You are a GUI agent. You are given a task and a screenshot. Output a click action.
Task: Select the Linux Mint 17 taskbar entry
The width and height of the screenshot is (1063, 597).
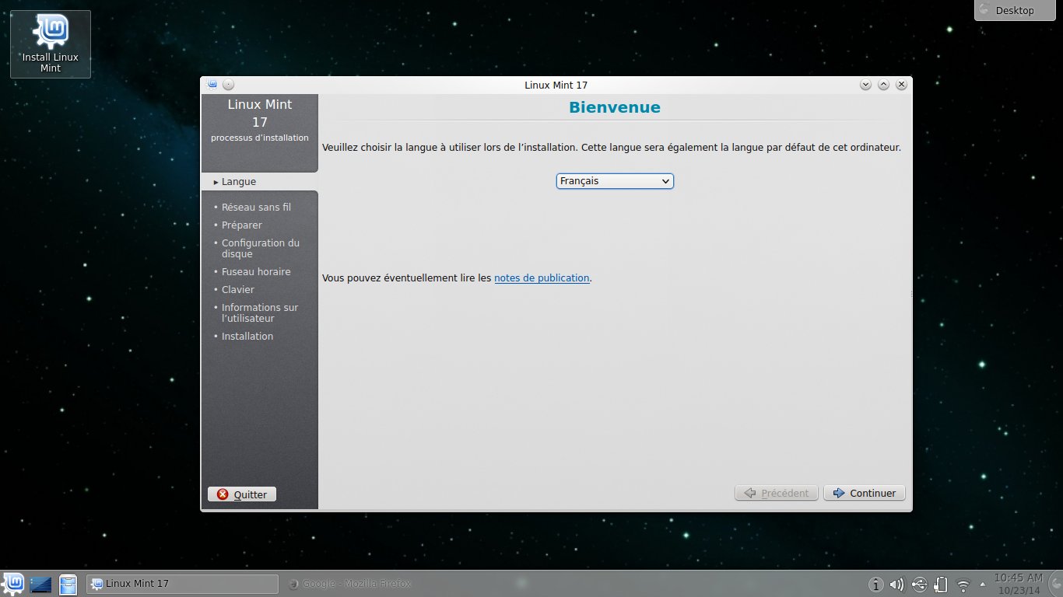pyautogui.click(x=182, y=584)
